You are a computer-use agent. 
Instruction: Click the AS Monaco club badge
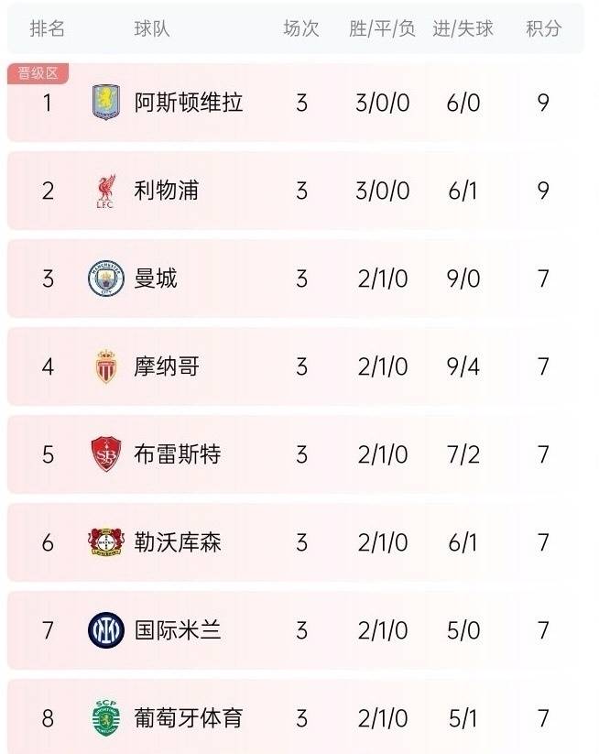[107, 366]
